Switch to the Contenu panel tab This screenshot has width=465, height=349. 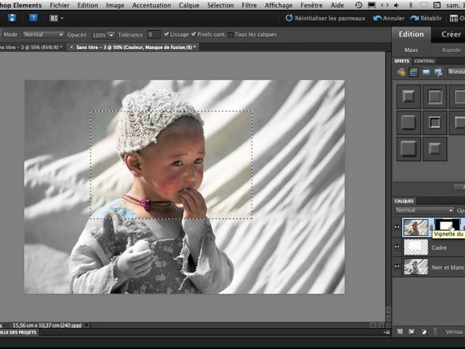pos(424,61)
